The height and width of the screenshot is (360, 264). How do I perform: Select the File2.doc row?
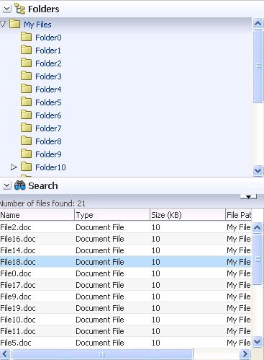point(126,227)
